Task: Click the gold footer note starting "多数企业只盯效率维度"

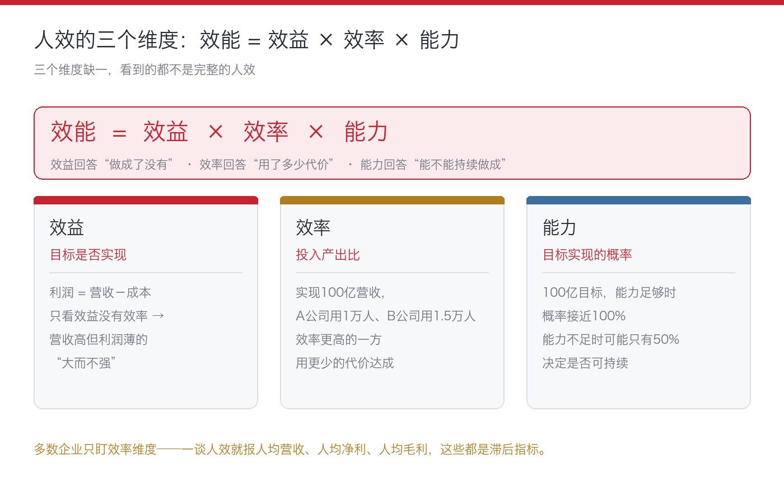Action: tap(291, 449)
